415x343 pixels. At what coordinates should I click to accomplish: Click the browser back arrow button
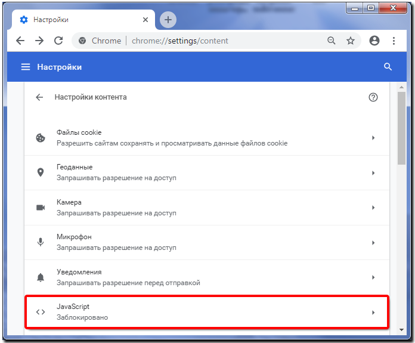pos(20,41)
